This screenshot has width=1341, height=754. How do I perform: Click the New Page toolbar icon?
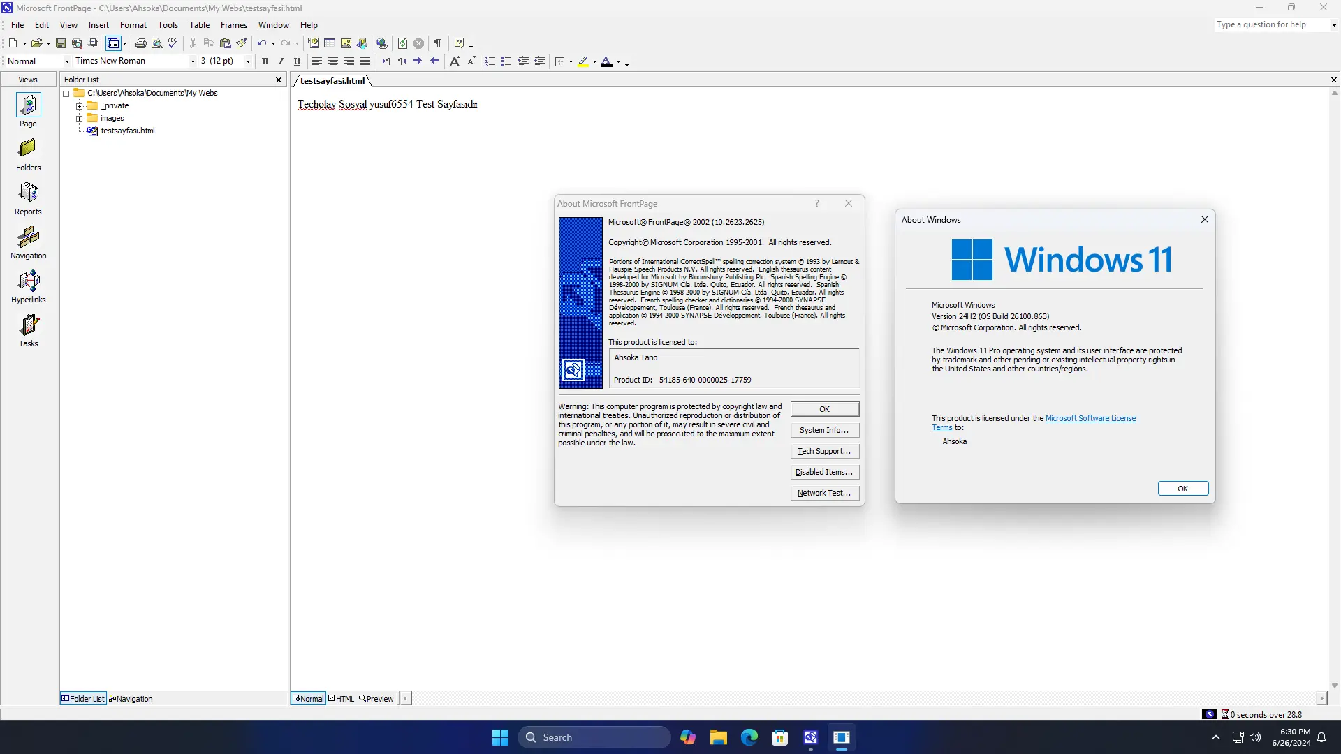click(x=13, y=43)
